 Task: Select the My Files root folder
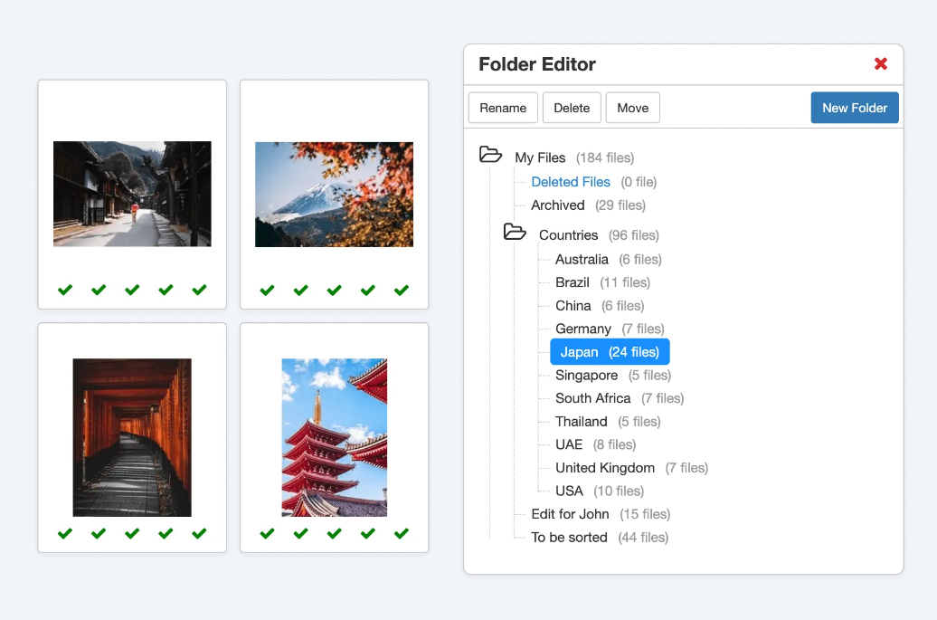coord(540,157)
